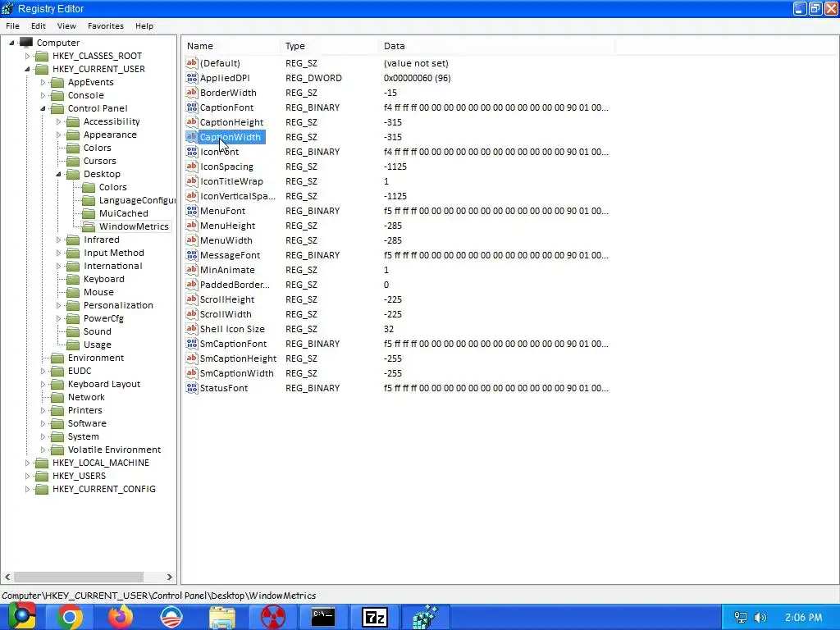Image resolution: width=840 pixels, height=630 pixels.
Task: Select the IconTitleWrap value name
Action: tap(231, 181)
